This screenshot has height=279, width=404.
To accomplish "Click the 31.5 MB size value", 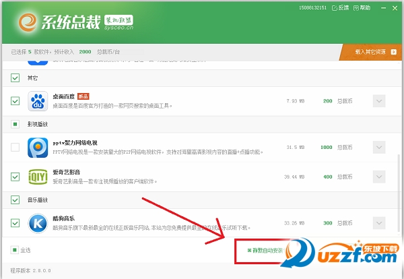I will click(296, 148).
